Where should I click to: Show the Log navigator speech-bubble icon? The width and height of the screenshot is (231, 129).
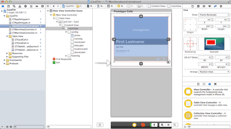click(43, 6)
